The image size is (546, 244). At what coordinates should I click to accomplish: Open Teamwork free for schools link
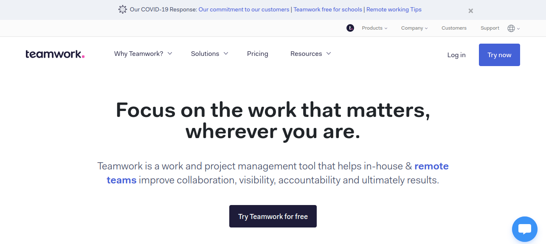328,9
